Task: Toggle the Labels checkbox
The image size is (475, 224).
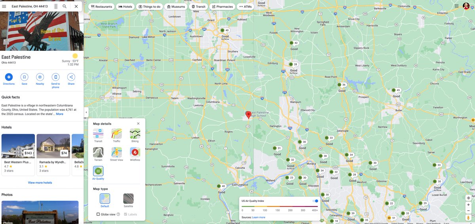Action: [125, 214]
